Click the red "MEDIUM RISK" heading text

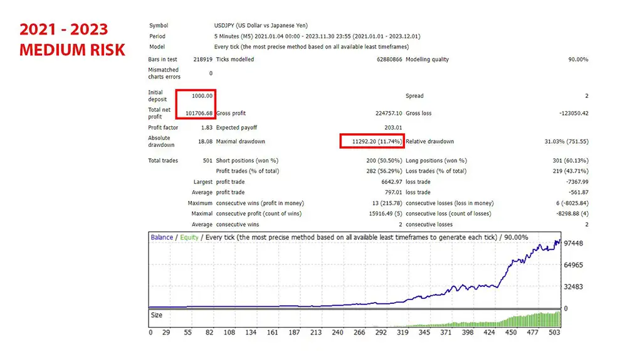pyautogui.click(x=72, y=49)
